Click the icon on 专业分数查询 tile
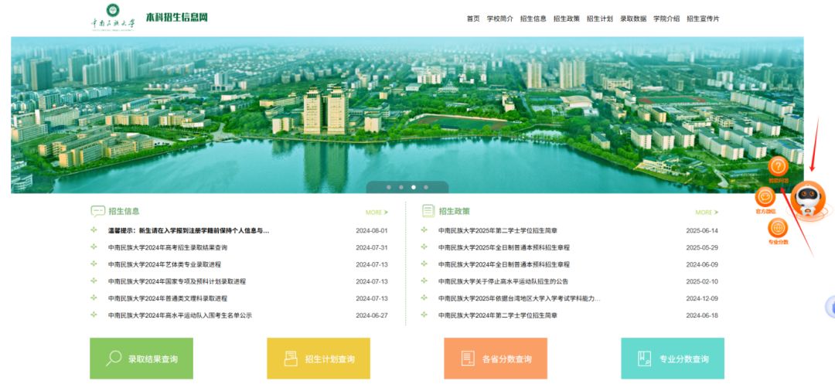Image resolution: width=835 pixels, height=391 pixels. point(644,359)
